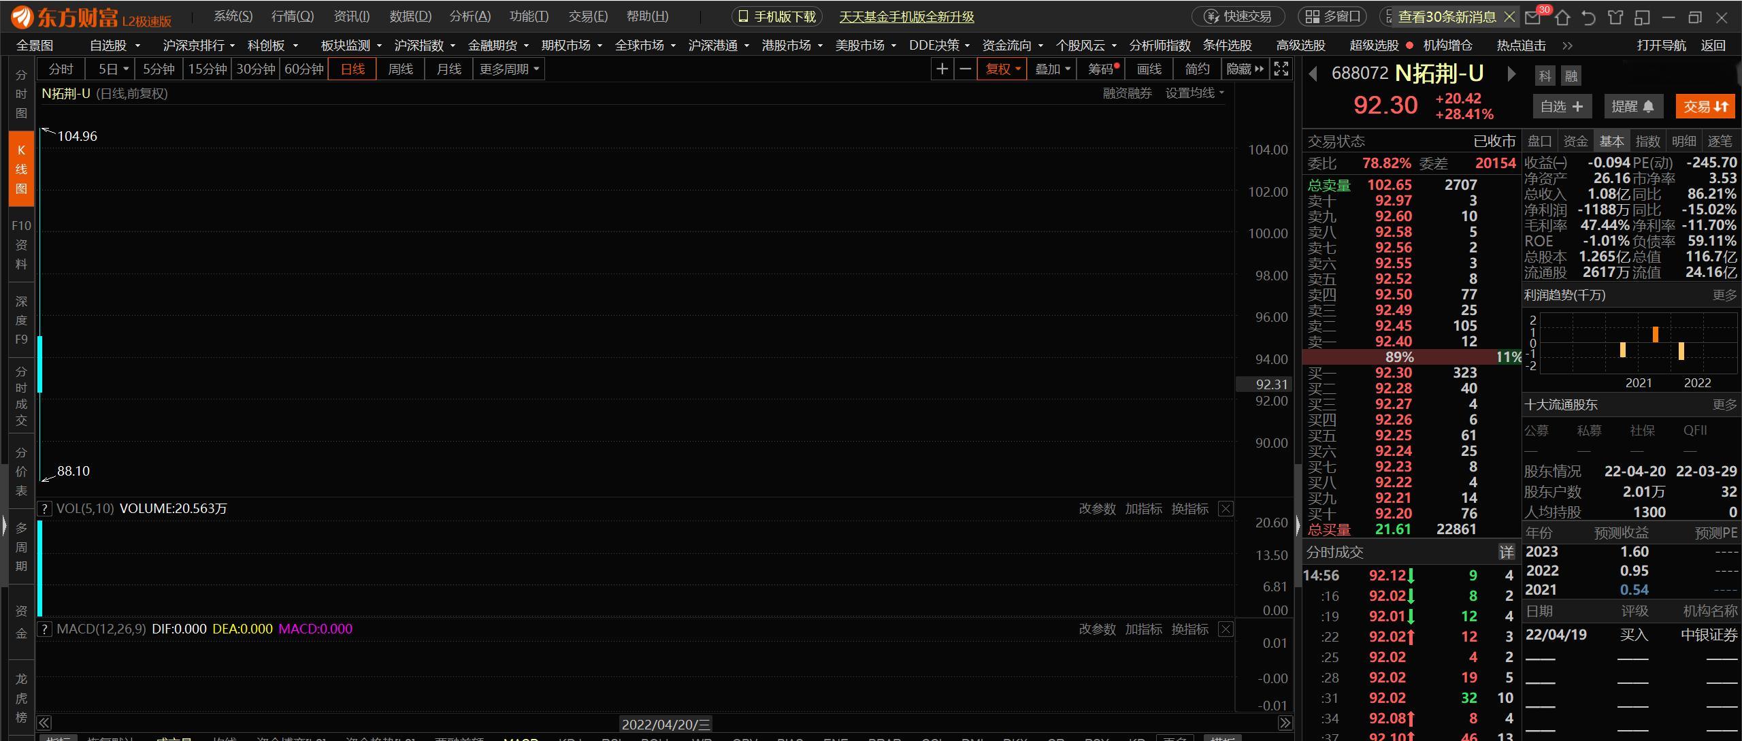The image size is (1742, 741).
Task: Go to the previous stock with the left arrow
Action: point(1313,73)
